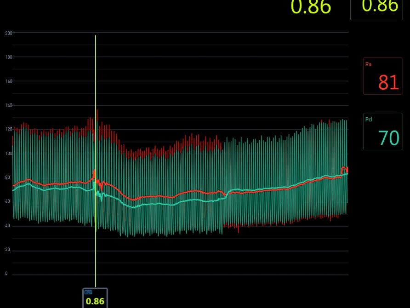Click the red Pa label text
This screenshot has width=410, height=308.
[368, 64]
